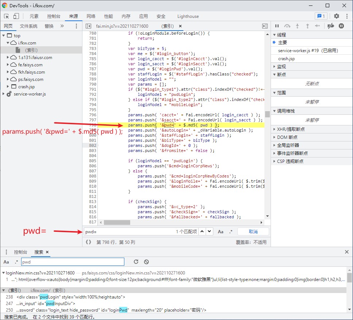The height and width of the screenshot is (320, 353).
Task: Toggle match case in global search
Action: (x=6, y=262)
